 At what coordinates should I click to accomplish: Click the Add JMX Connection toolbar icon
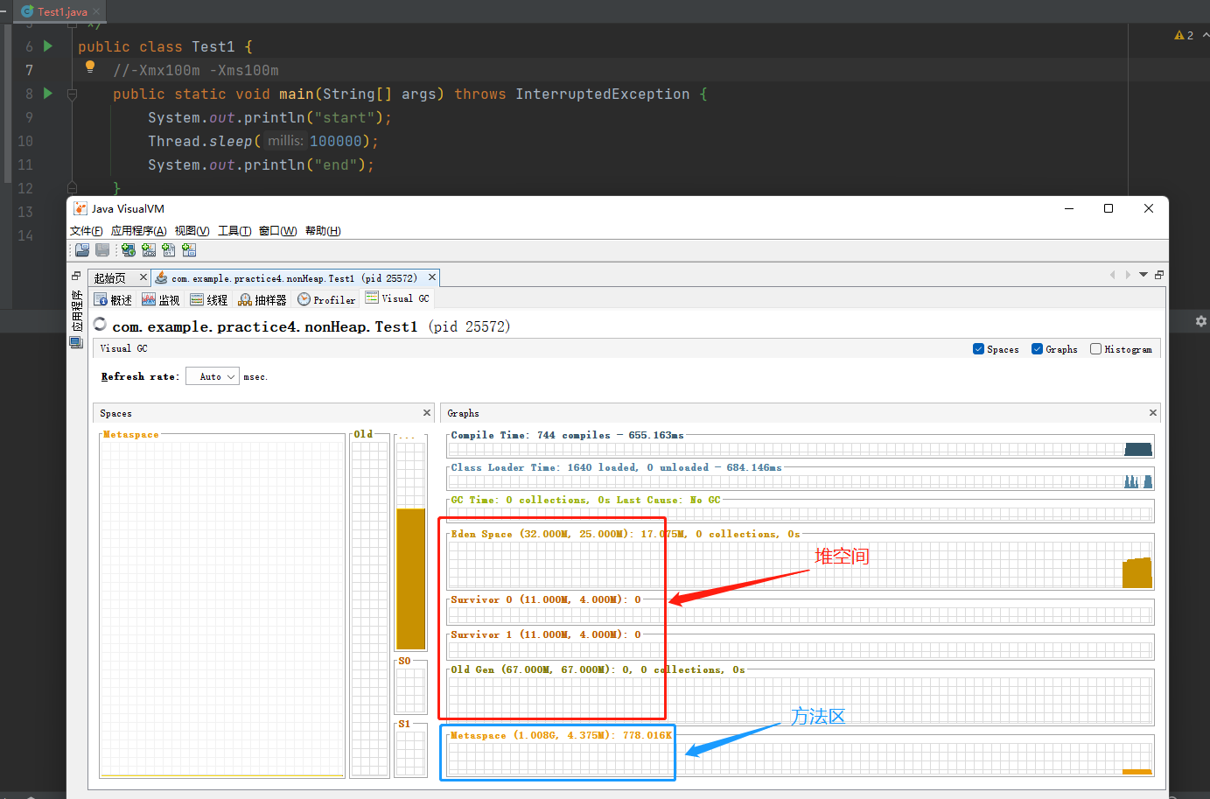[x=149, y=250]
